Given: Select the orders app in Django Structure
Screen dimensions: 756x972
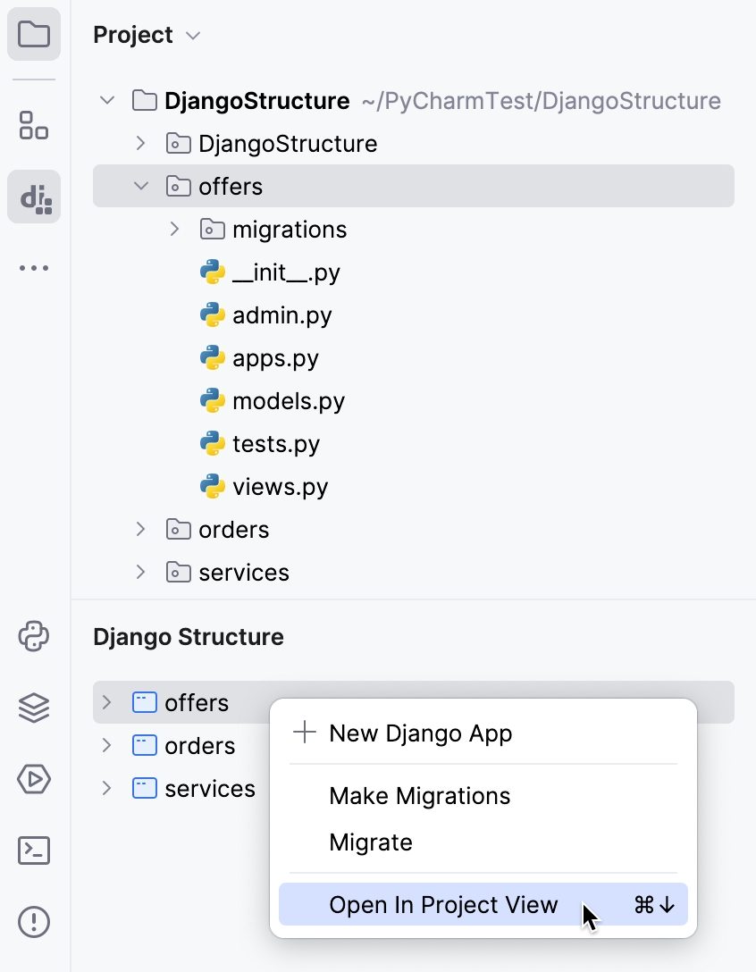Looking at the screenshot, I should pos(201,745).
